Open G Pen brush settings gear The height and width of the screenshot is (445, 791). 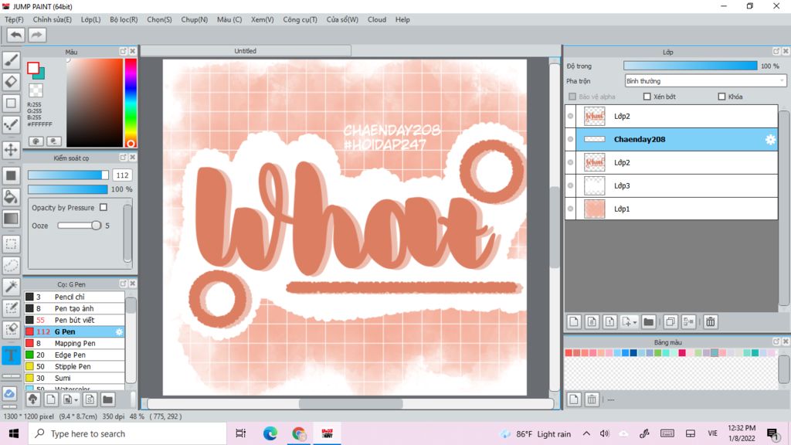pos(119,331)
